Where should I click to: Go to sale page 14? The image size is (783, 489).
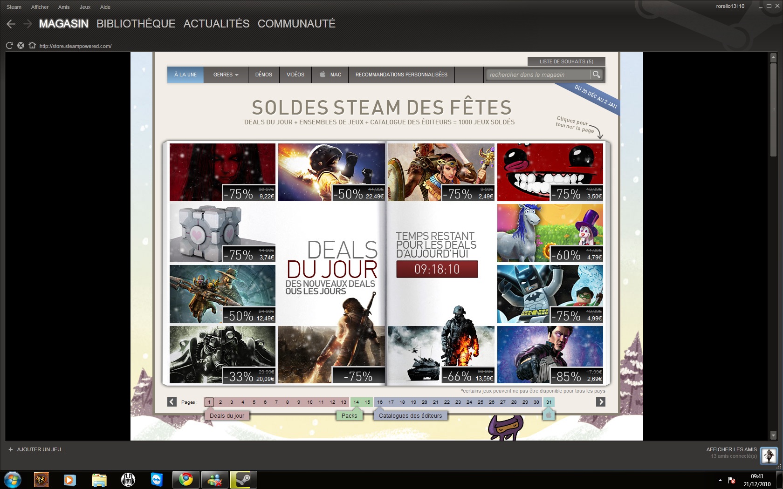click(356, 402)
